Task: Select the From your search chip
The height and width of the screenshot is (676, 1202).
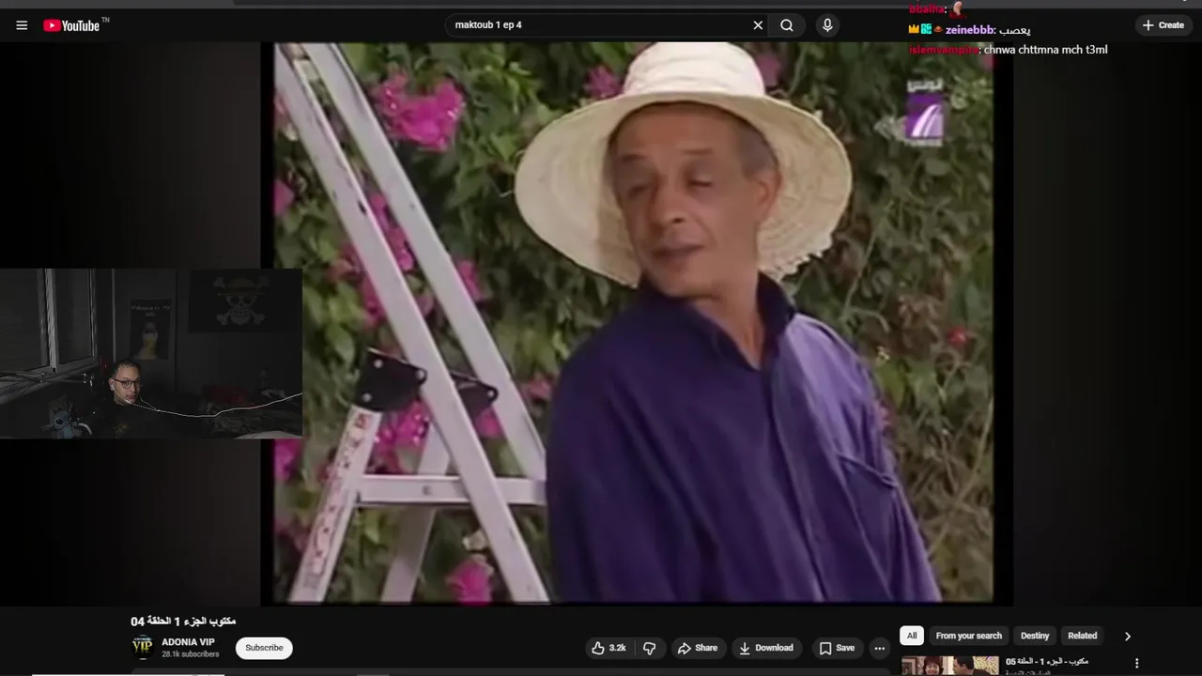Action: (x=969, y=636)
